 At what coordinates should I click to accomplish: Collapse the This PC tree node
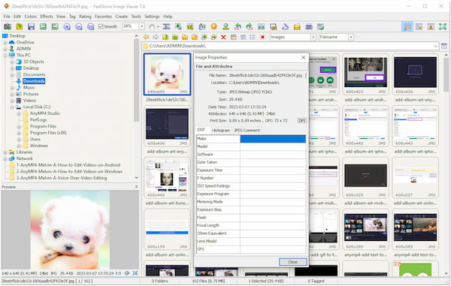[5, 55]
